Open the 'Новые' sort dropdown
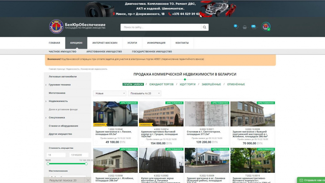Viewport: 325px width, 183px height. 109,93
